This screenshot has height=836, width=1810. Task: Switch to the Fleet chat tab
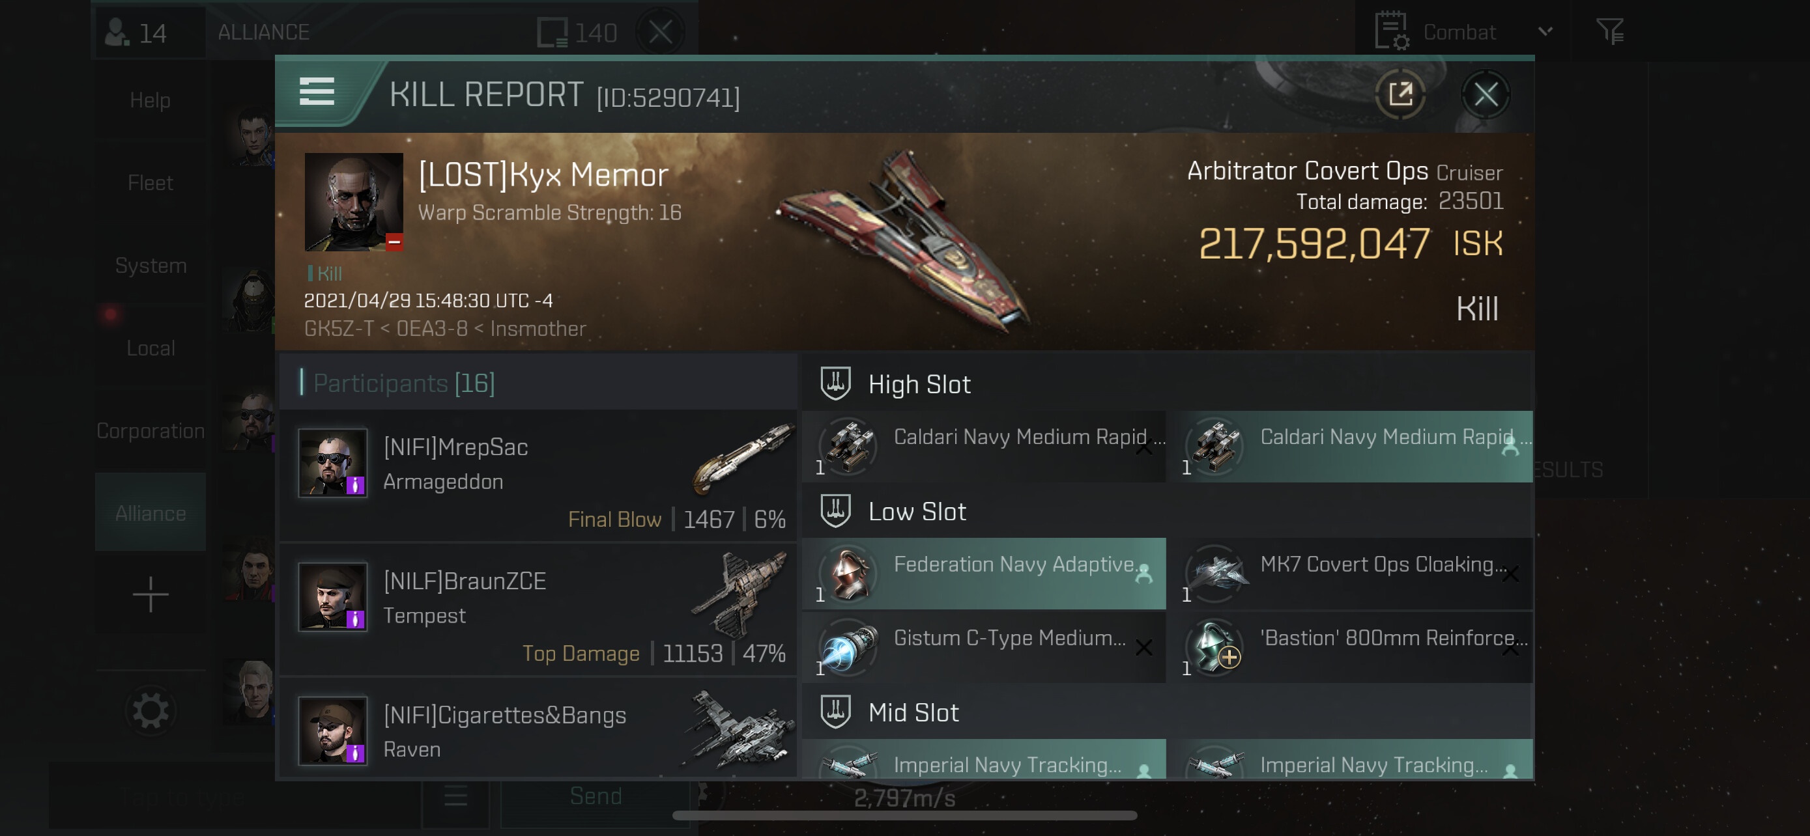click(151, 183)
